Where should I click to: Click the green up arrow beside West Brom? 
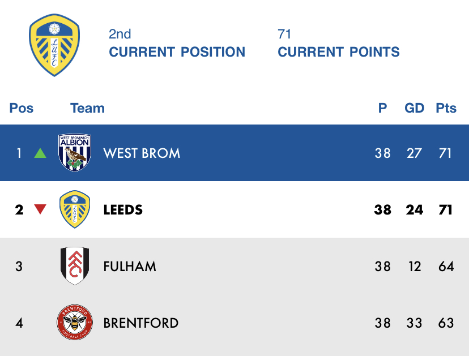point(40,153)
